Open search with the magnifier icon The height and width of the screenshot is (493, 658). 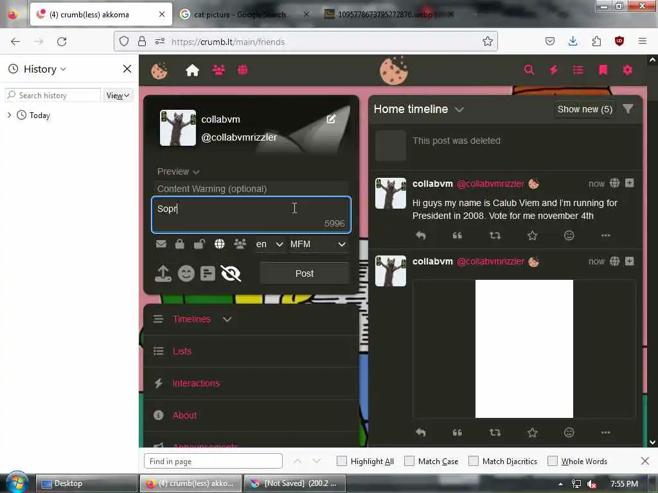tap(529, 69)
